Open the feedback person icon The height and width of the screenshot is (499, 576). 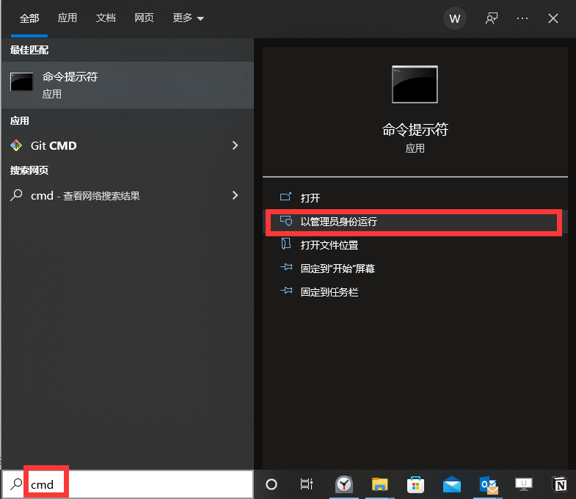[x=492, y=18]
